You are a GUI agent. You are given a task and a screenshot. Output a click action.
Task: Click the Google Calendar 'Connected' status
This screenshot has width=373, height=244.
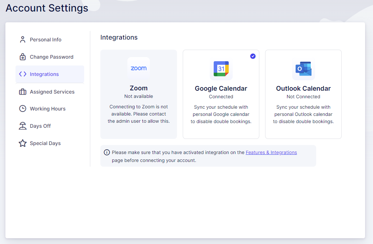pyautogui.click(x=221, y=97)
